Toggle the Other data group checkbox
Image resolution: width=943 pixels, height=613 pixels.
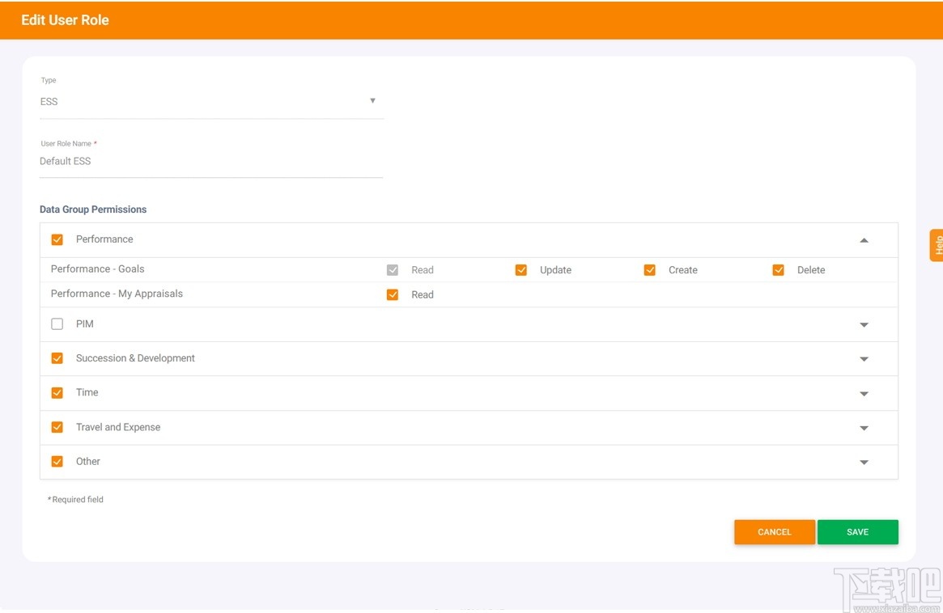tap(57, 462)
